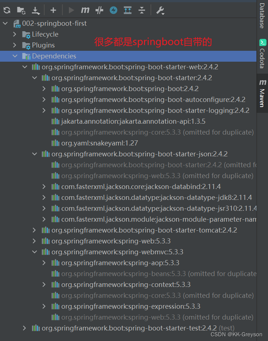Expand jackson-datatype-jdk8:2.11.4 dependency

click(44, 197)
